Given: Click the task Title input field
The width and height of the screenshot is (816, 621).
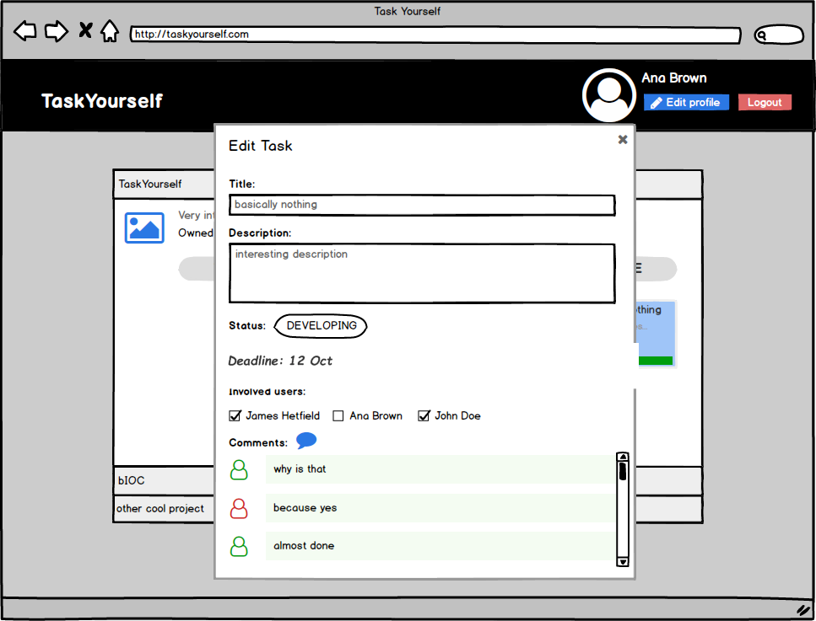Looking at the screenshot, I should 422,205.
